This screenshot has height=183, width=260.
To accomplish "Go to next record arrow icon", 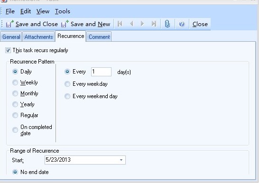I will pos(142,24).
